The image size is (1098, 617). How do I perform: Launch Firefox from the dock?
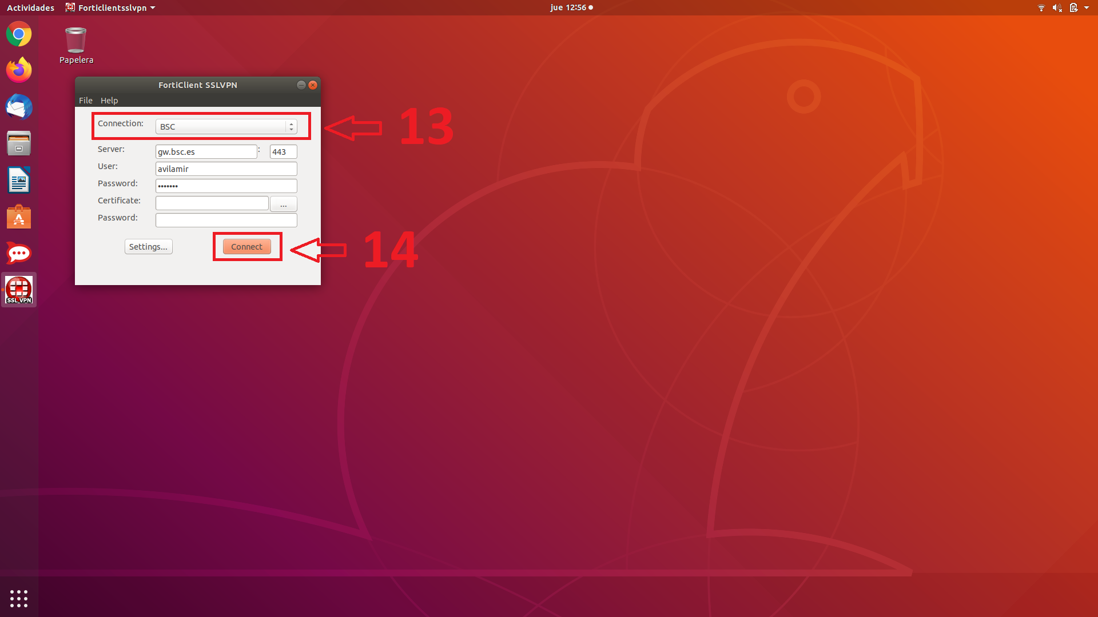pos(19,70)
